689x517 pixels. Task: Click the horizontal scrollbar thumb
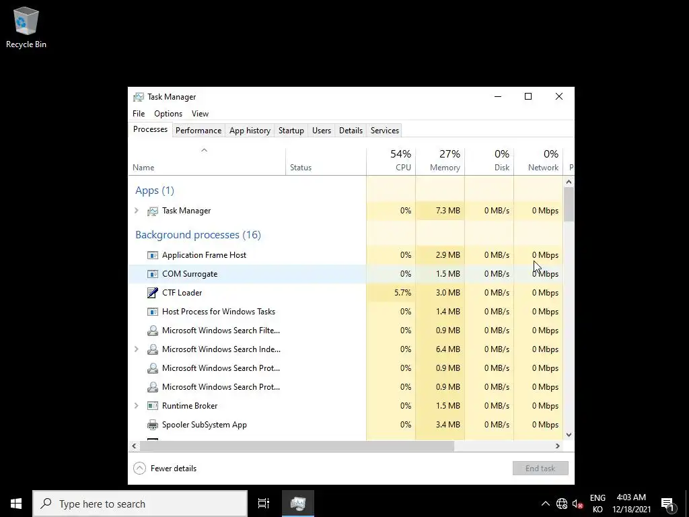[297, 446]
